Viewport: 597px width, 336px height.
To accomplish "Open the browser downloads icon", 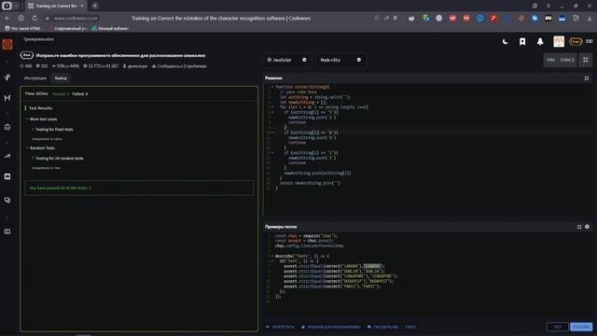I will pyautogui.click(x=590, y=19).
